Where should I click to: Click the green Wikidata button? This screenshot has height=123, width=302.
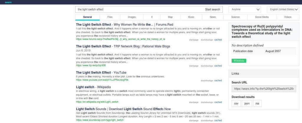(239, 61)
